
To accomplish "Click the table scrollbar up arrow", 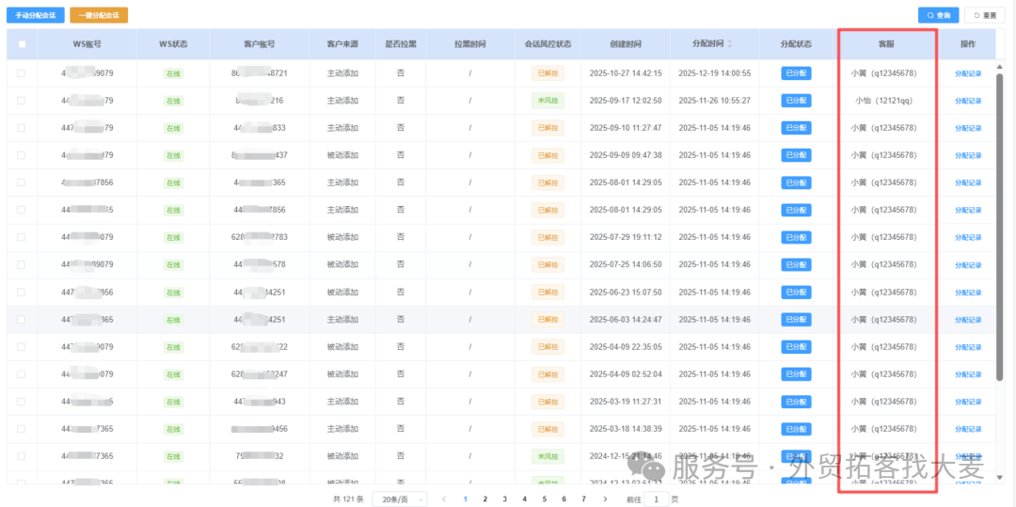I will point(1000,67).
